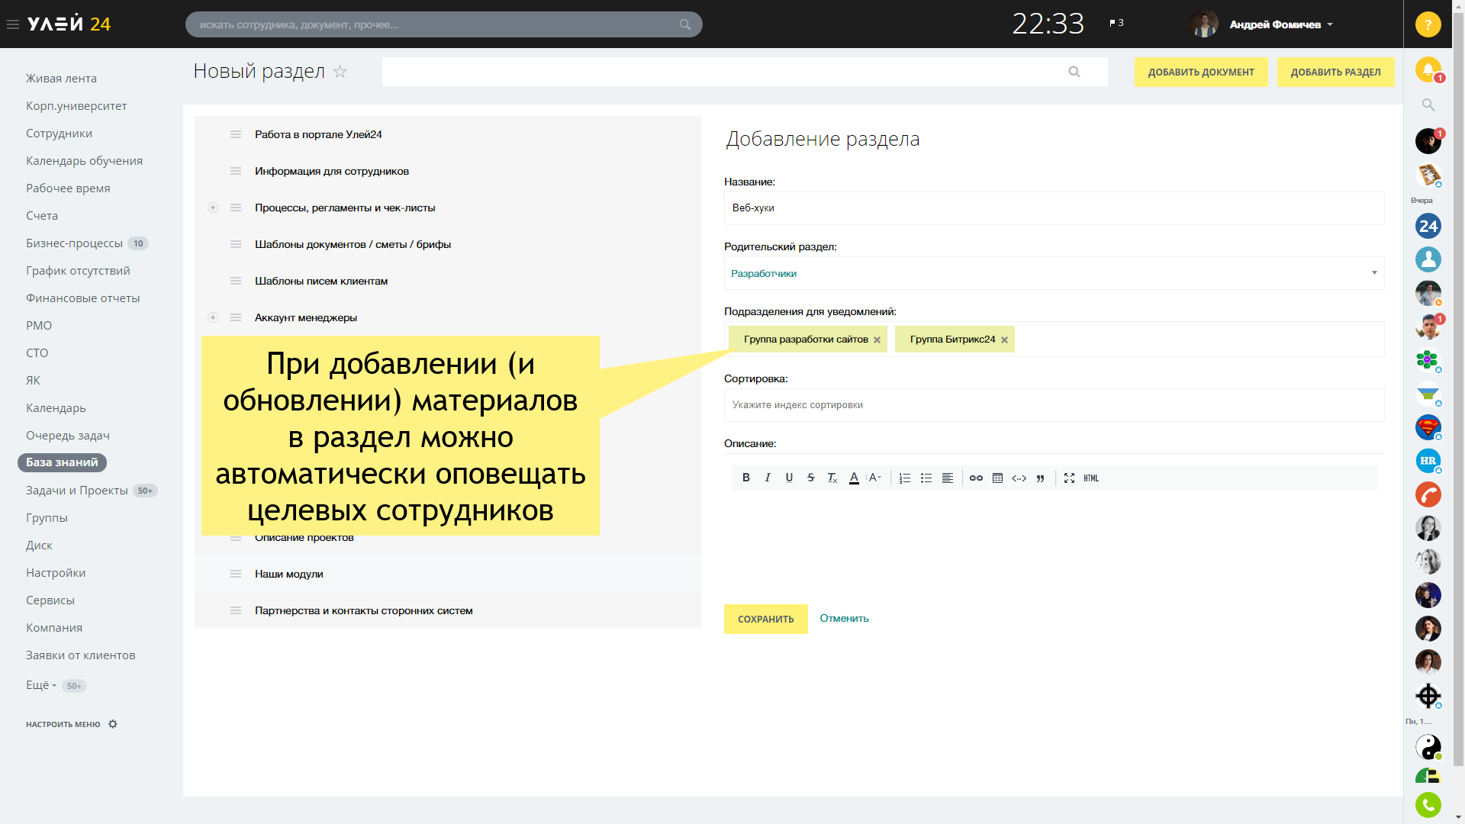Open green phone call button
1465x824 pixels.
click(x=1428, y=805)
